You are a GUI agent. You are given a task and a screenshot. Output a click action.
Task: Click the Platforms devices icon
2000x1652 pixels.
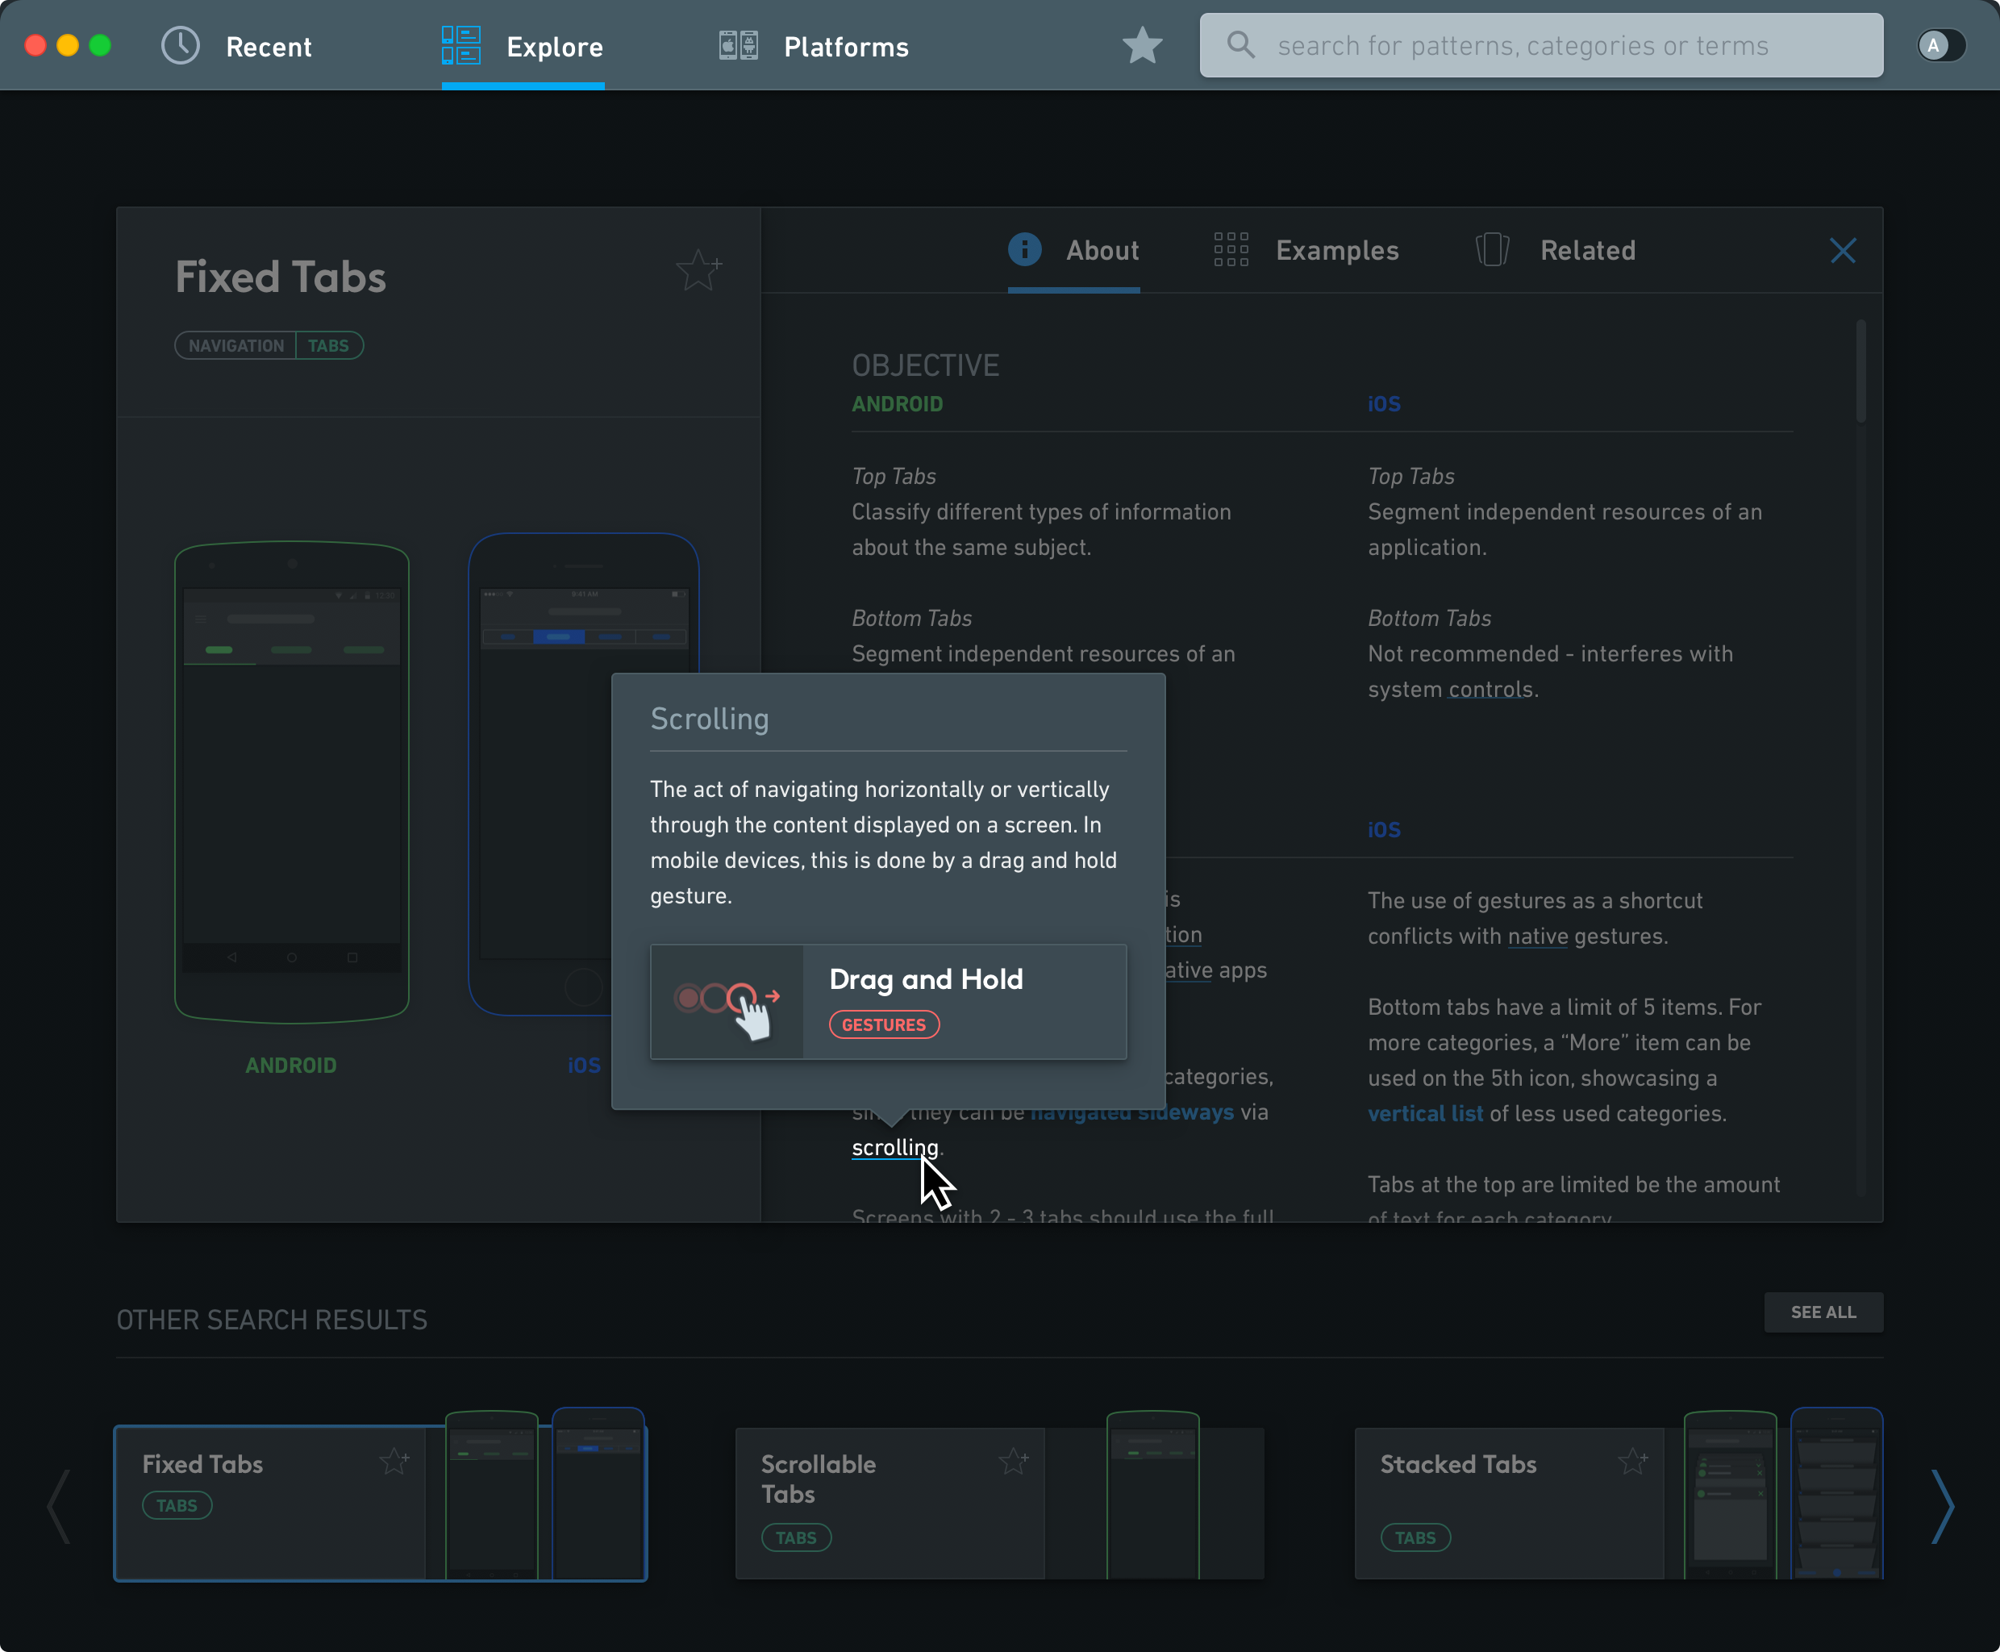click(739, 46)
